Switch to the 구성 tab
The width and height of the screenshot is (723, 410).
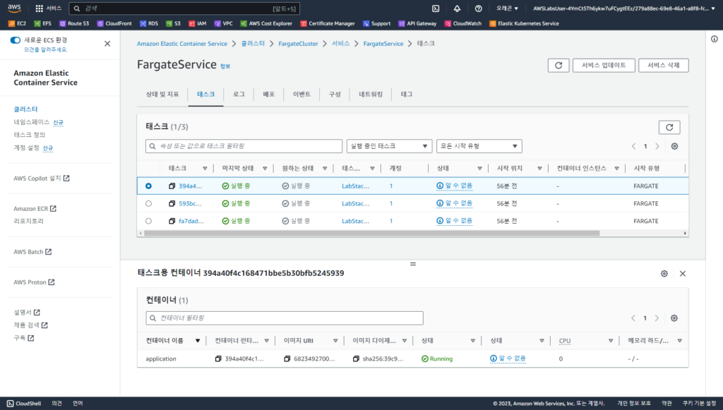point(335,95)
